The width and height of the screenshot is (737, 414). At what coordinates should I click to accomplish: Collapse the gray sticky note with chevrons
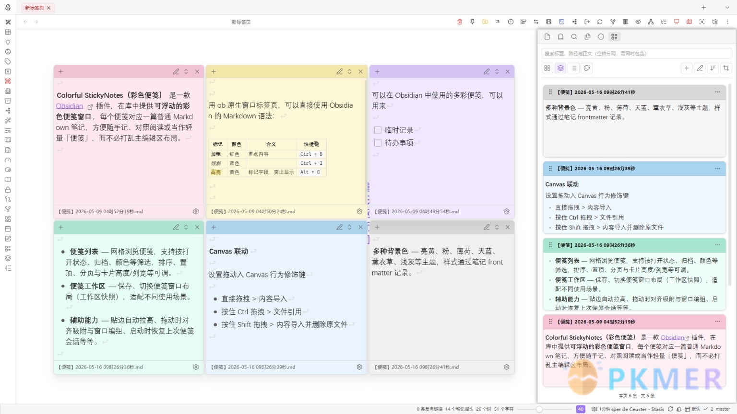(497, 227)
